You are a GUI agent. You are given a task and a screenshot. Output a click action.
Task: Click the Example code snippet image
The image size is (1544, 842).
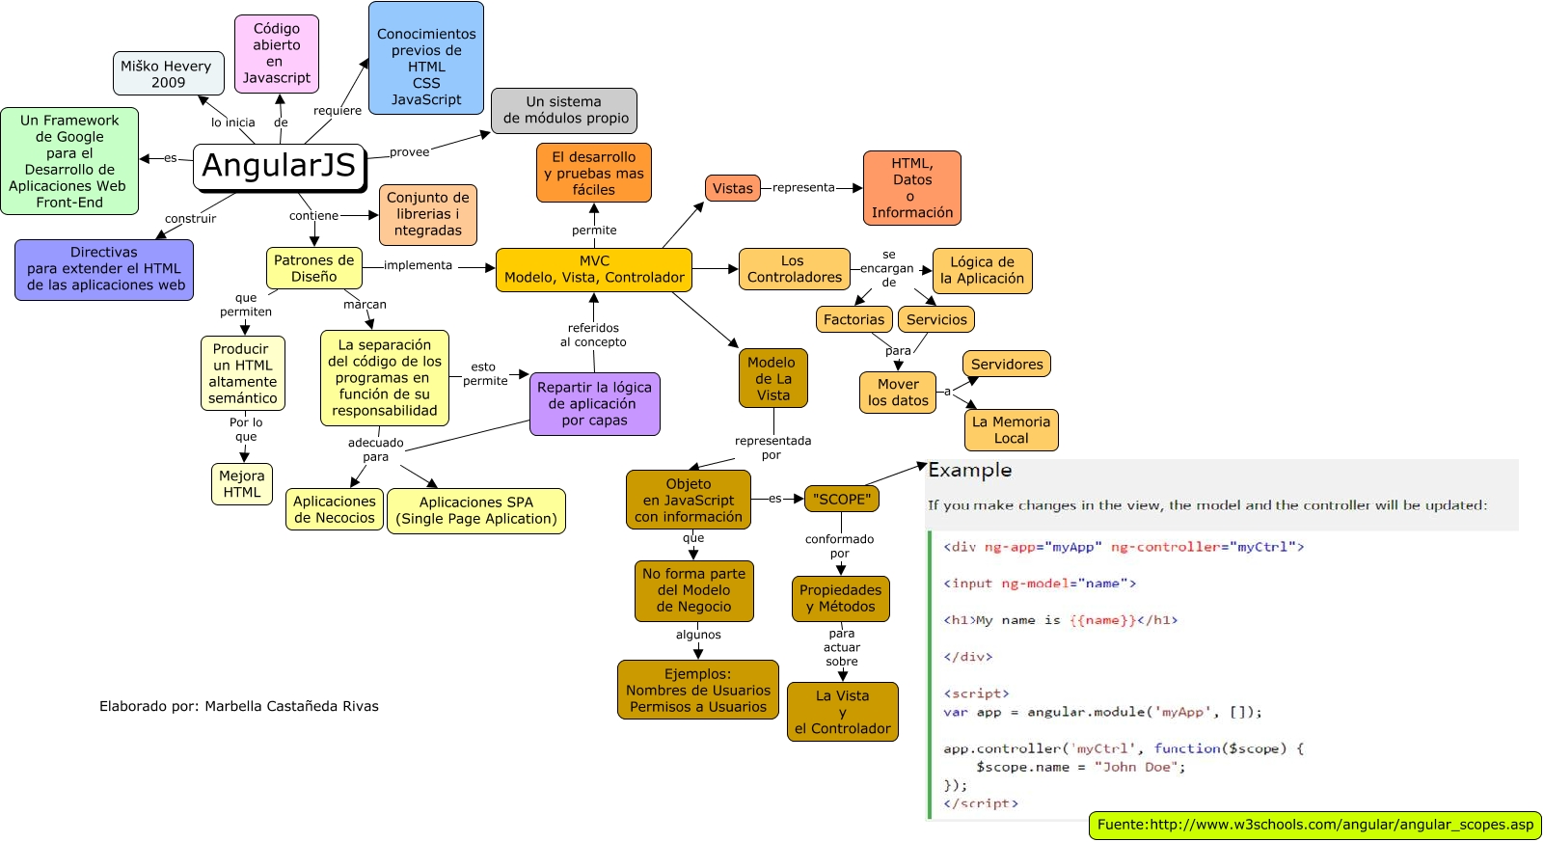click(1220, 638)
